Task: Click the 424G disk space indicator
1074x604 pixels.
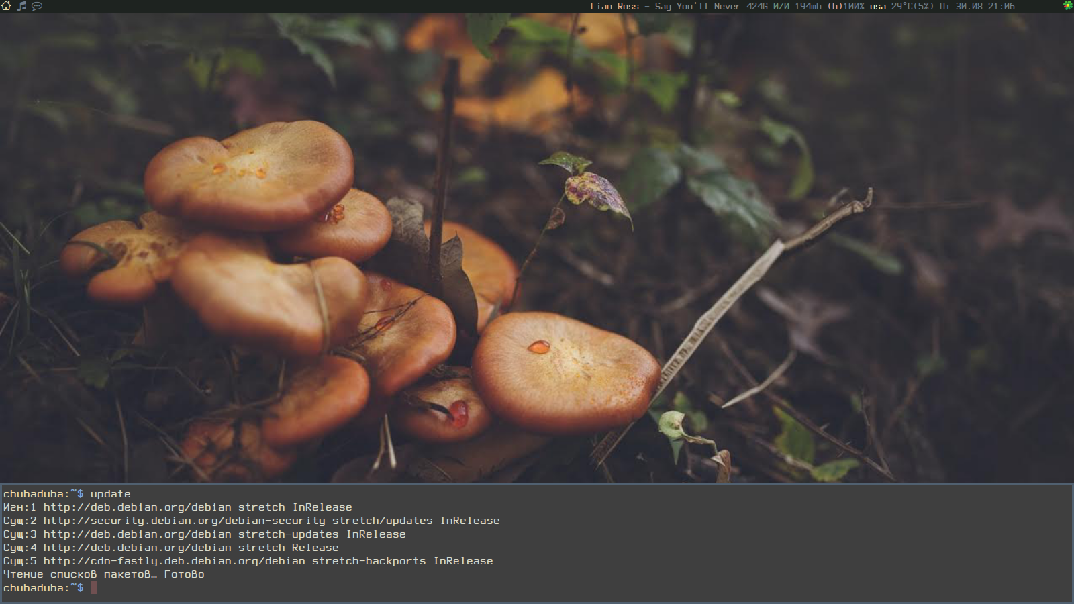Action: click(756, 6)
